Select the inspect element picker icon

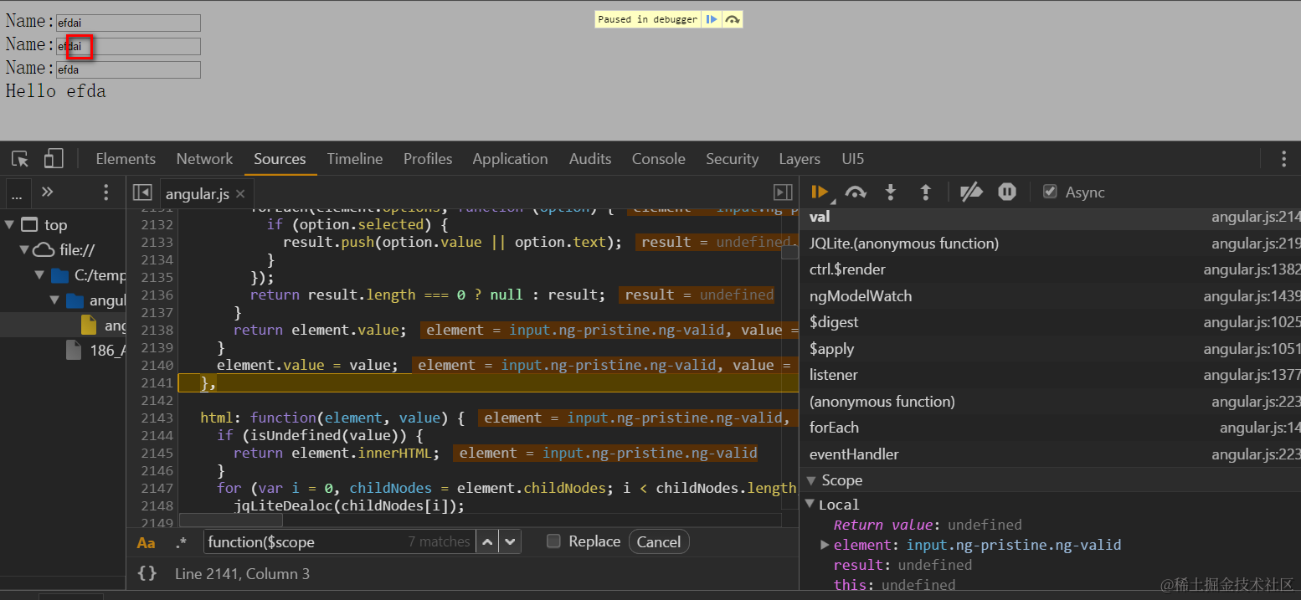click(20, 159)
